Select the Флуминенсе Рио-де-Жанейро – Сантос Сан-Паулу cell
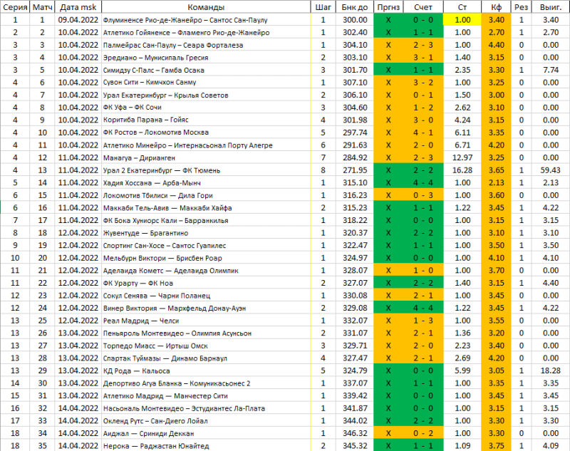Screen dimensions: 570x451 click(185, 20)
